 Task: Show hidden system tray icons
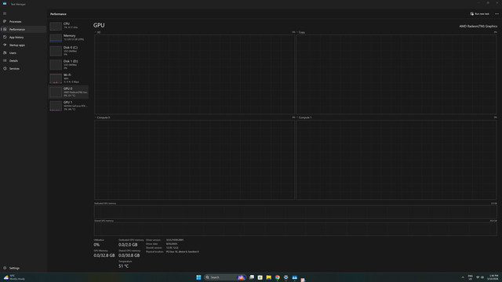pyautogui.click(x=463, y=277)
